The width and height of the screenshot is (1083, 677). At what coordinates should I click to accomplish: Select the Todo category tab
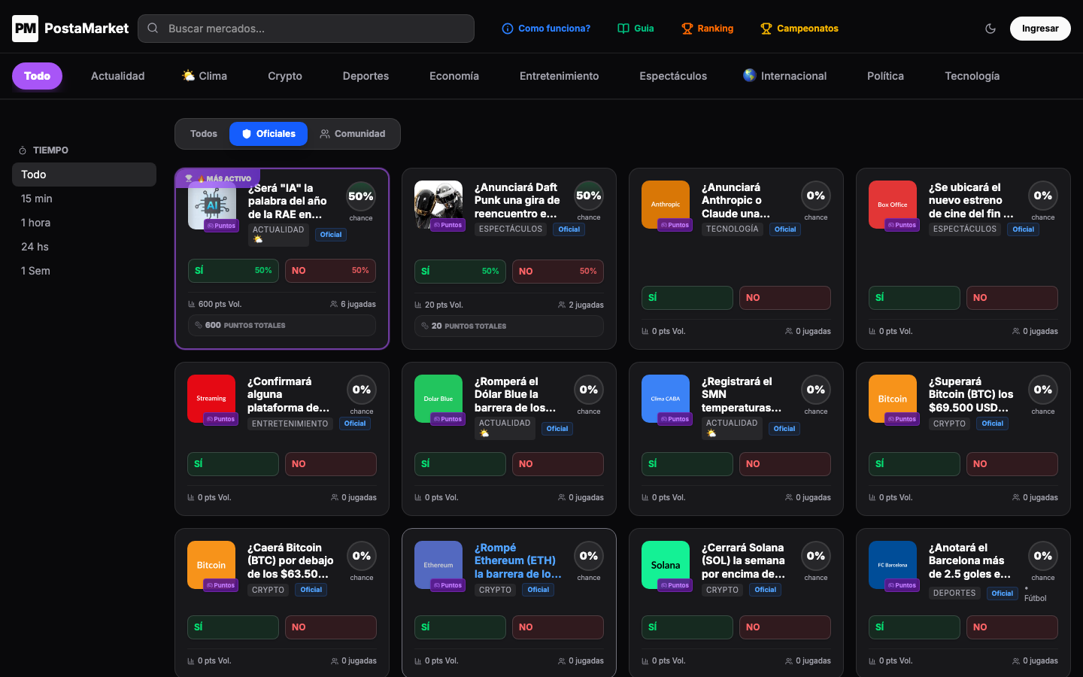coord(37,76)
